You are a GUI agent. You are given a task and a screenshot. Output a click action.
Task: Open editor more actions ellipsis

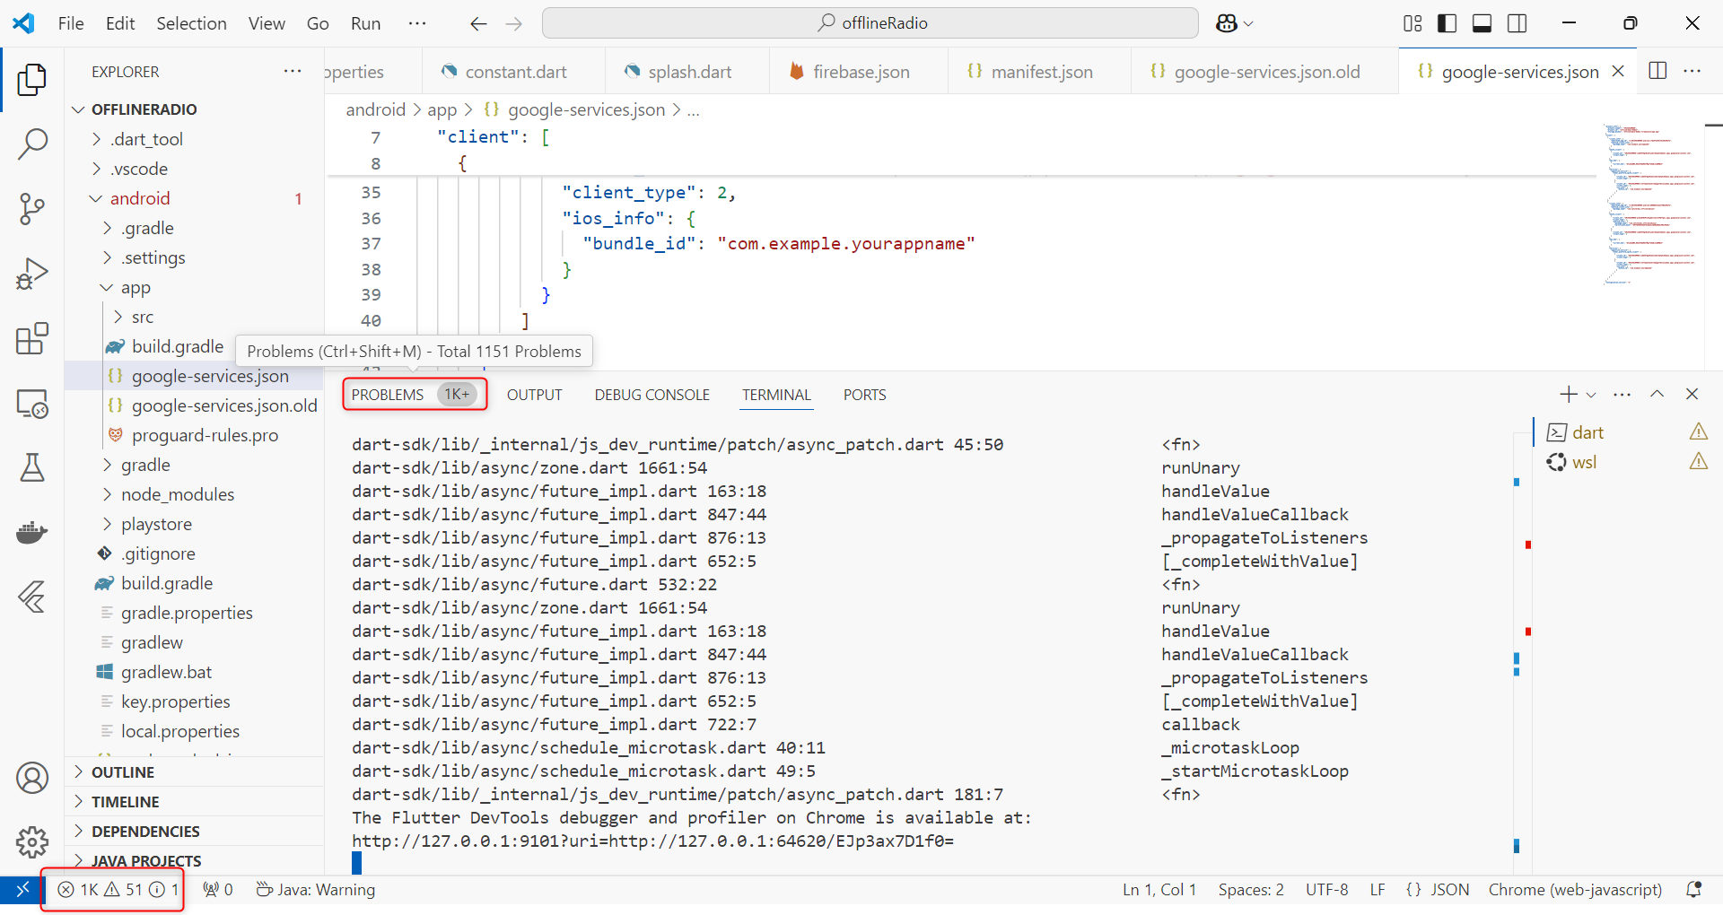pos(1692,71)
